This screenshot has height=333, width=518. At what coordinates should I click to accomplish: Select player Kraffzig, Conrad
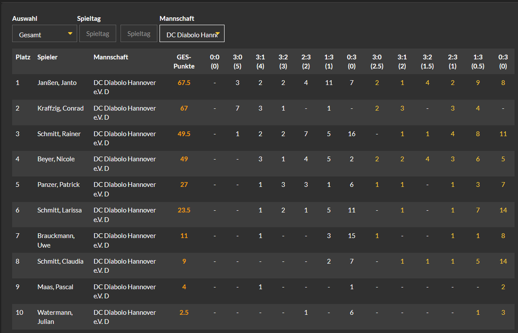(x=60, y=108)
